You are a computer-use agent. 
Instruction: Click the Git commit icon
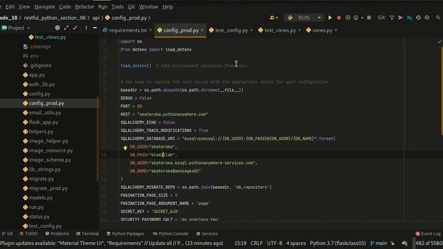(400, 17)
